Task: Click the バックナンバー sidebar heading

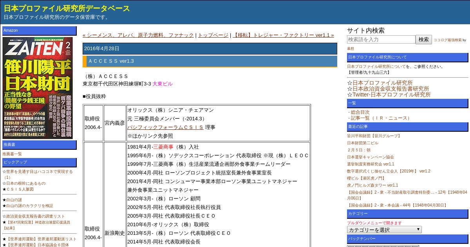Action: 408,239
